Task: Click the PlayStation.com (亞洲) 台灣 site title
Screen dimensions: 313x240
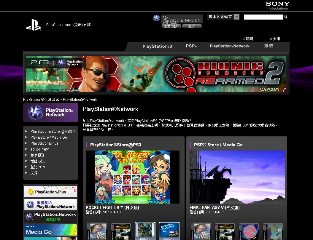Action: pos(69,25)
